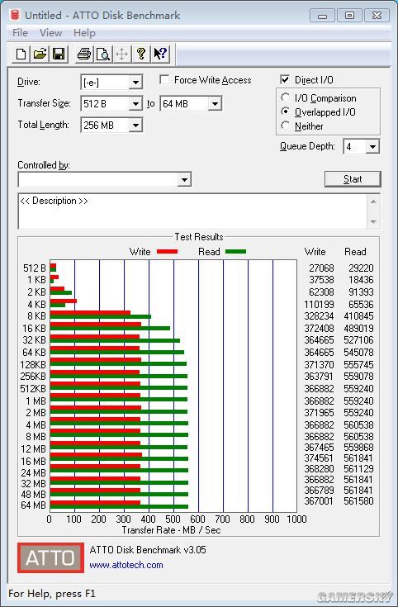The image size is (398, 607).
Task: Open a file with the folder icon
Action: pos(40,54)
